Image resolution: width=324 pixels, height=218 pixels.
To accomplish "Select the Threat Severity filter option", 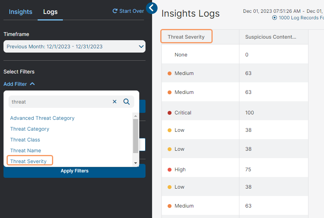I will 28,161.
